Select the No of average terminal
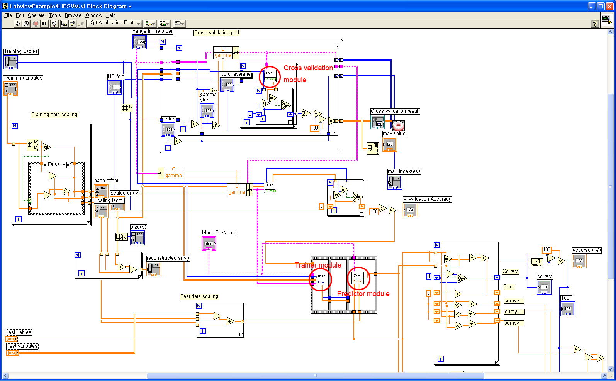The height and width of the screenshot is (381, 616). (x=227, y=85)
